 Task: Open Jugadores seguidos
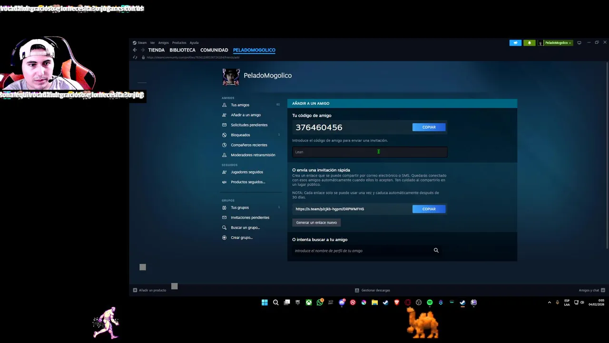click(x=246, y=172)
